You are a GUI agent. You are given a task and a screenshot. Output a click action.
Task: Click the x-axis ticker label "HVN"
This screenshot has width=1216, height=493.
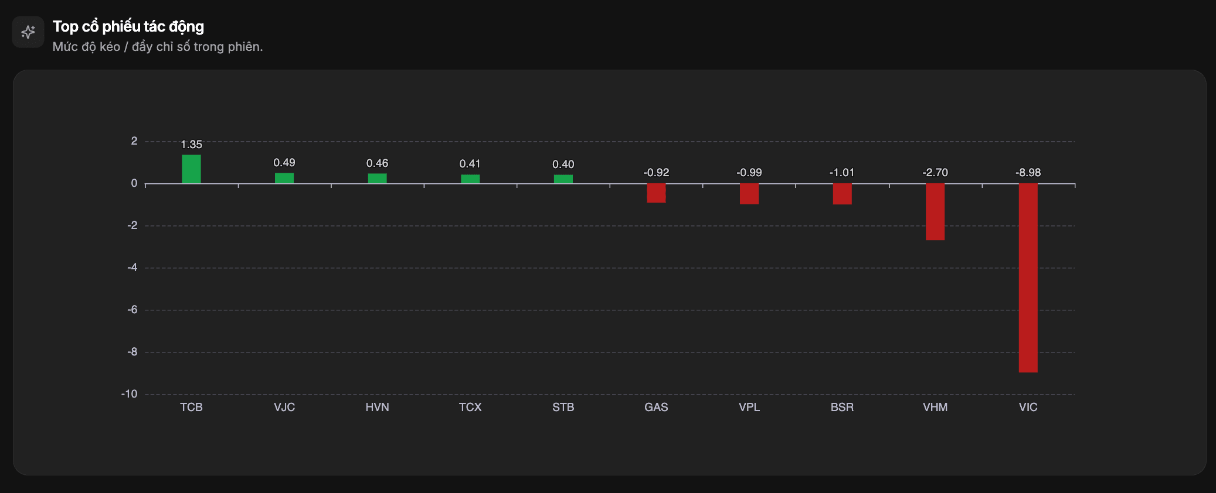(378, 408)
